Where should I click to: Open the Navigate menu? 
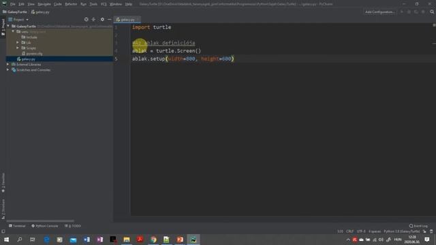click(44, 4)
